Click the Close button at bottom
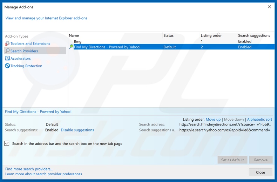277x182 pixels. (261, 172)
